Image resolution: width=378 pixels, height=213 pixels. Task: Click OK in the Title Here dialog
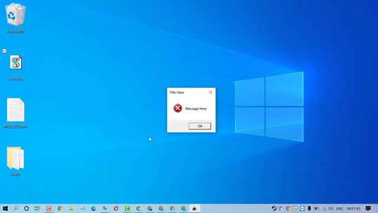(x=200, y=126)
